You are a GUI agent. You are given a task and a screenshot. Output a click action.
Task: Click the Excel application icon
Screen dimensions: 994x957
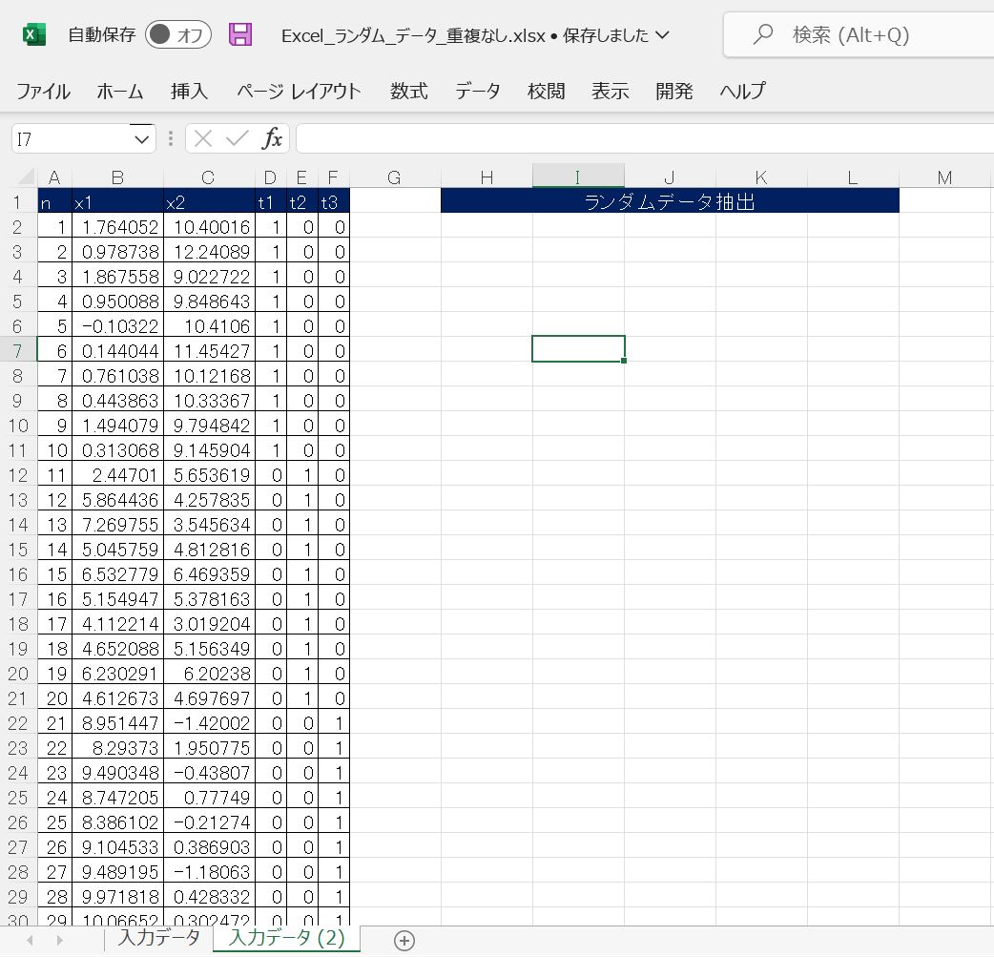tap(34, 34)
